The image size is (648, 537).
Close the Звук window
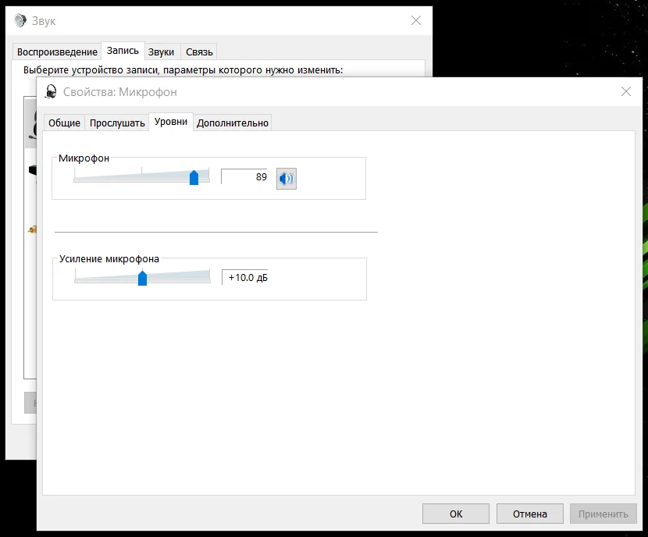[x=415, y=21]
